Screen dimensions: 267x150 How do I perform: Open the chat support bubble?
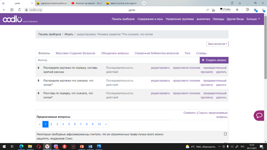[x=259, y=116]
